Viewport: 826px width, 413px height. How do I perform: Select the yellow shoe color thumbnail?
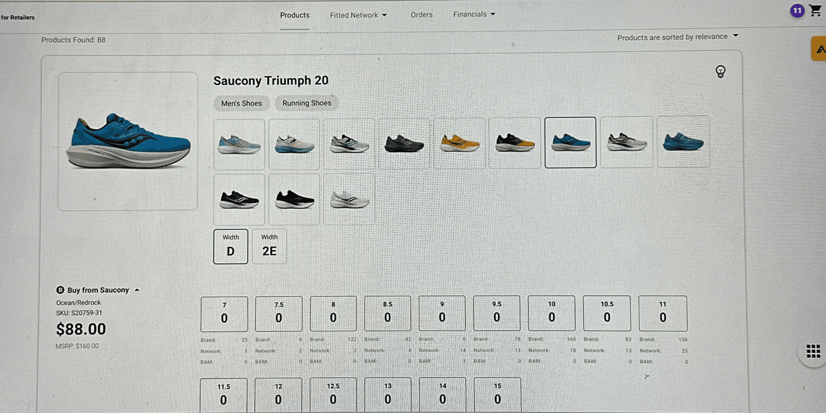tap(459, 143)
